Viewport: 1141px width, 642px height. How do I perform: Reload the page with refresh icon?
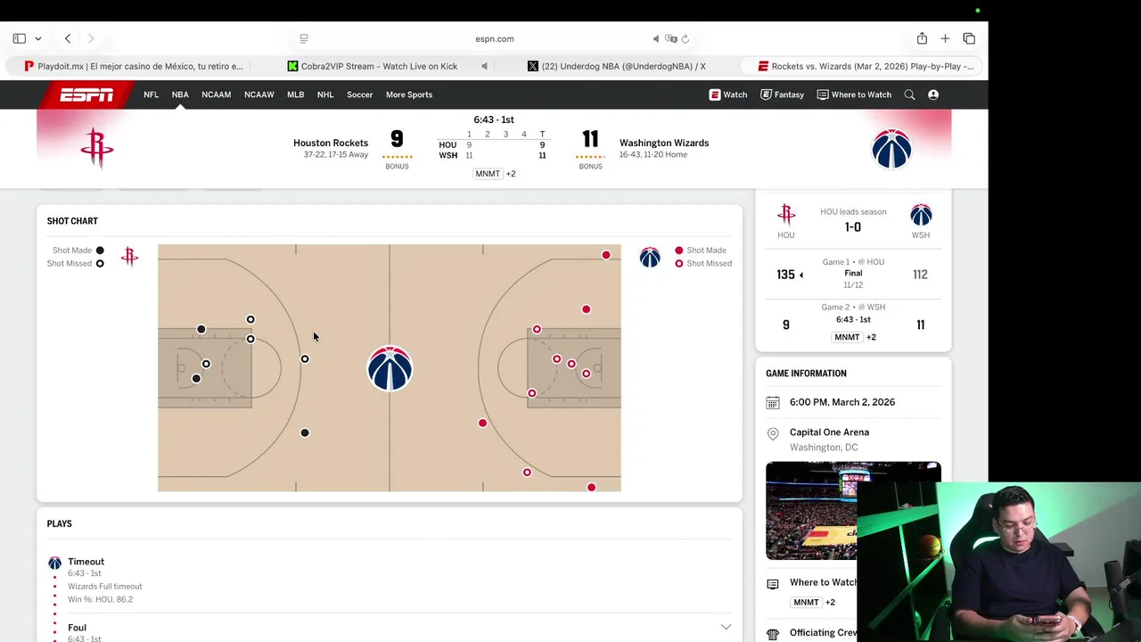(x=685, y=38)
